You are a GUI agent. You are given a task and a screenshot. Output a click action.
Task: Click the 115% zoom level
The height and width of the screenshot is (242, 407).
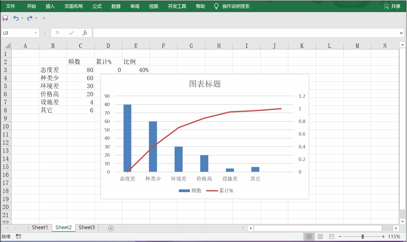[394, 236]
